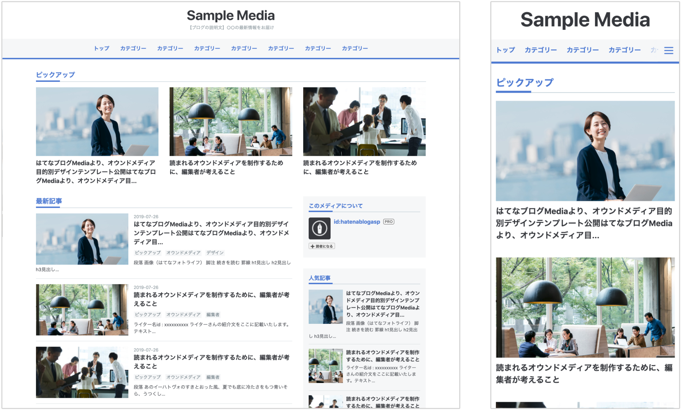Viewport: 681px width, 411px height.
Task: Open the large mobile pickup image of the woman
Action: (x=585, y=151)
